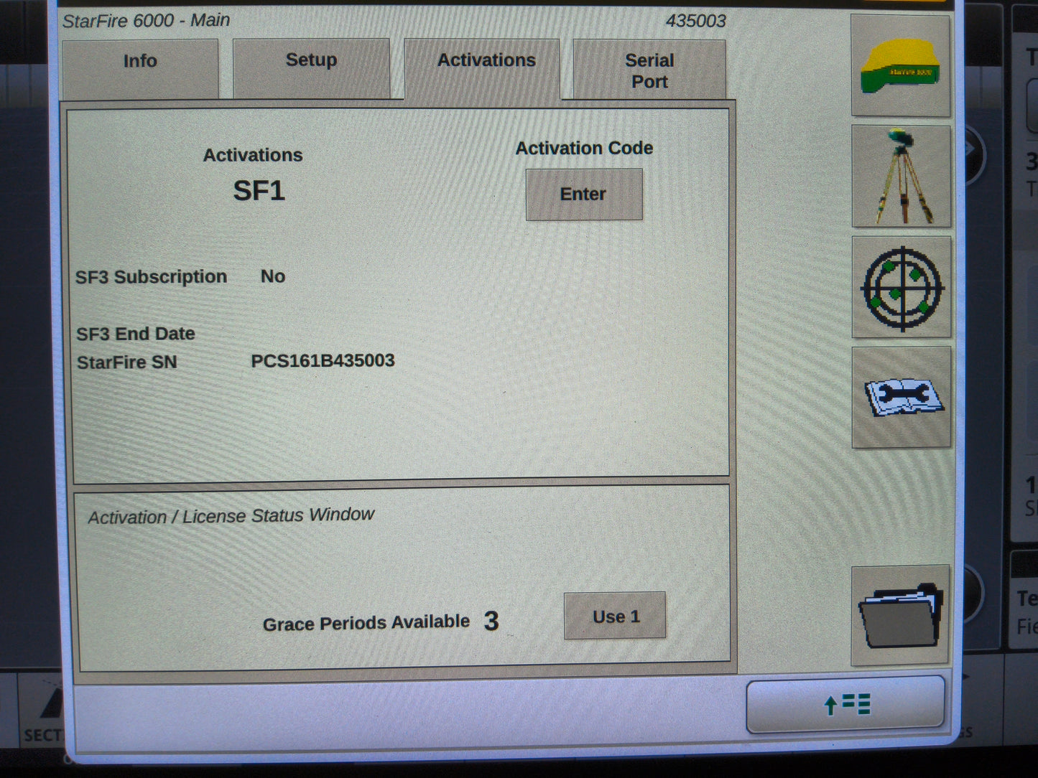
Task: Click the Use 1 grace period button
Action: pyautogui.click(x=615, y=616)
